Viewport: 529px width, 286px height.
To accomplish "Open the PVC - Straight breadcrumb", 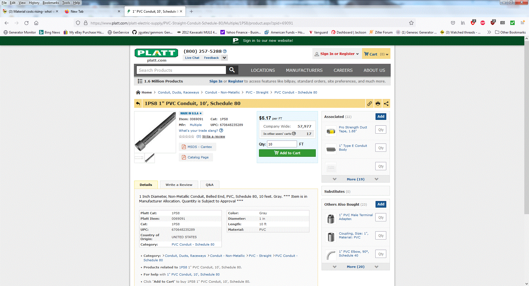I will click(x=257, y=92).
